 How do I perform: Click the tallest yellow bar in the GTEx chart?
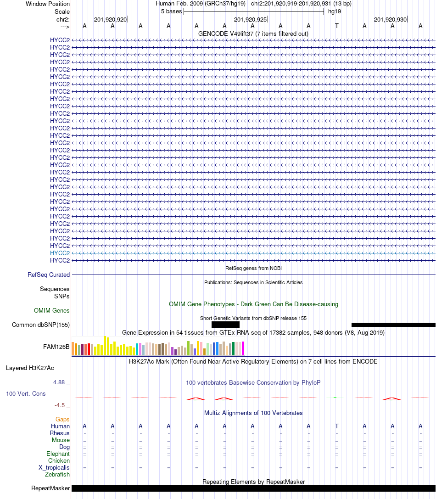tap(105, 346)
